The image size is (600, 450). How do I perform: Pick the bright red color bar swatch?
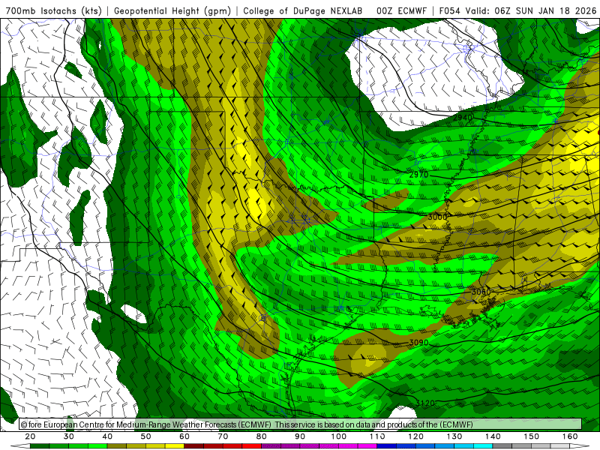[251, 446]
